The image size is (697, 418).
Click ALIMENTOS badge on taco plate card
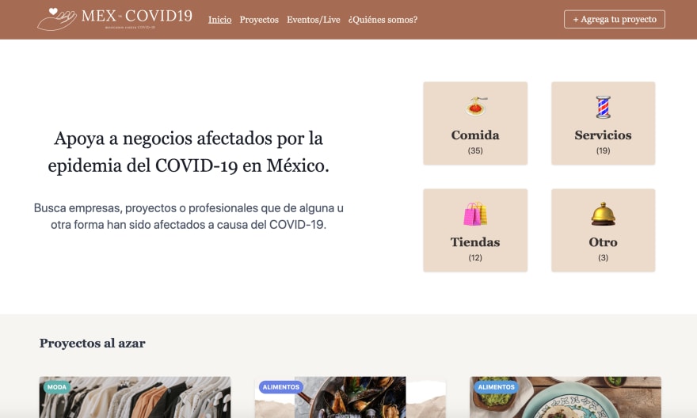point(496,387)
